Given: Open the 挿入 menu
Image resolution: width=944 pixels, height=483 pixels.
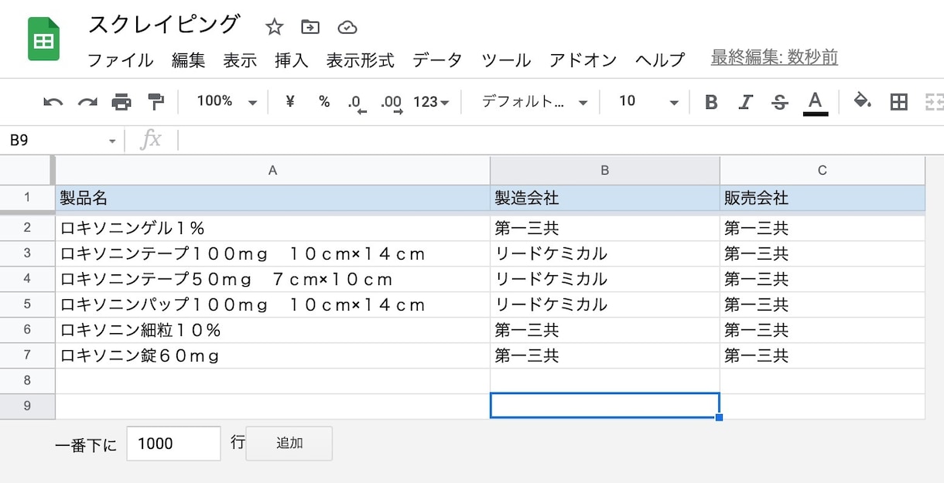Looking at the screenshot, I should 292,60.
